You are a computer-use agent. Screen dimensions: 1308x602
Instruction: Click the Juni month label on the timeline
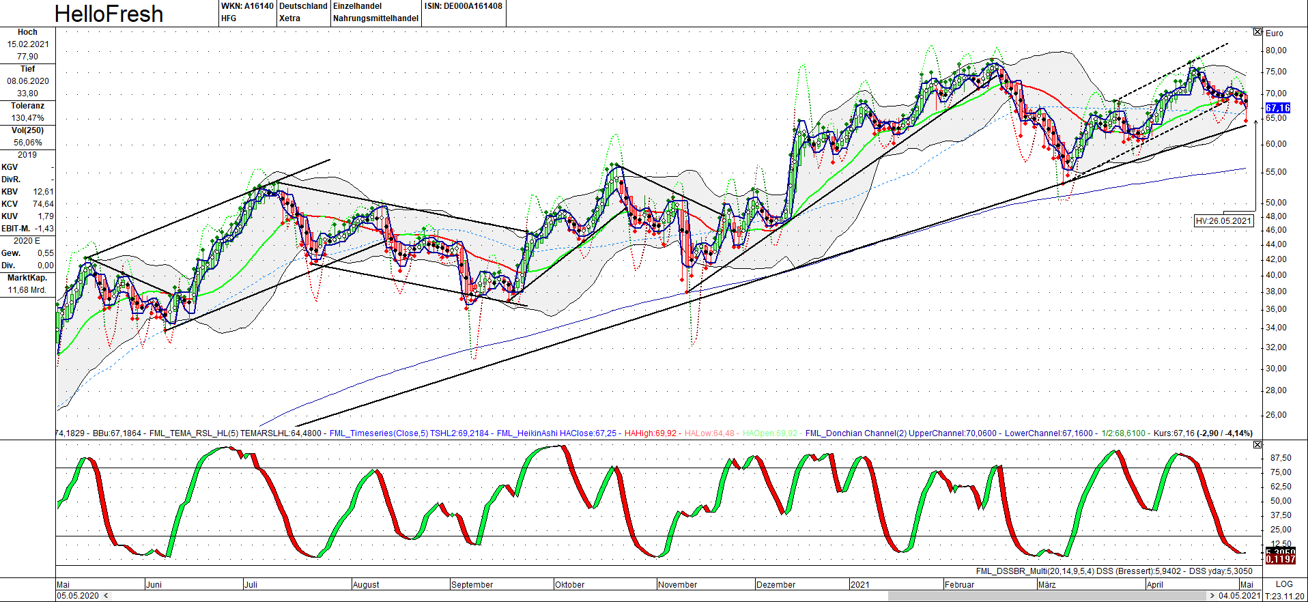154,585
